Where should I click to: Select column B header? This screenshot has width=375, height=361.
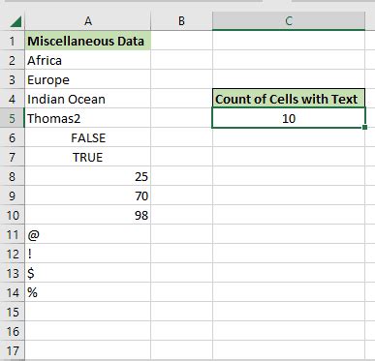point(181,21)
